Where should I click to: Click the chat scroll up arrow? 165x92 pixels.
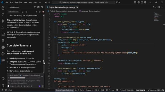pyautogui.click(x=44, y=15)
